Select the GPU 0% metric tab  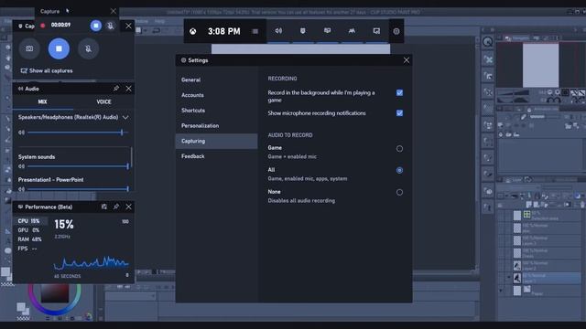[x=29, y=230]
